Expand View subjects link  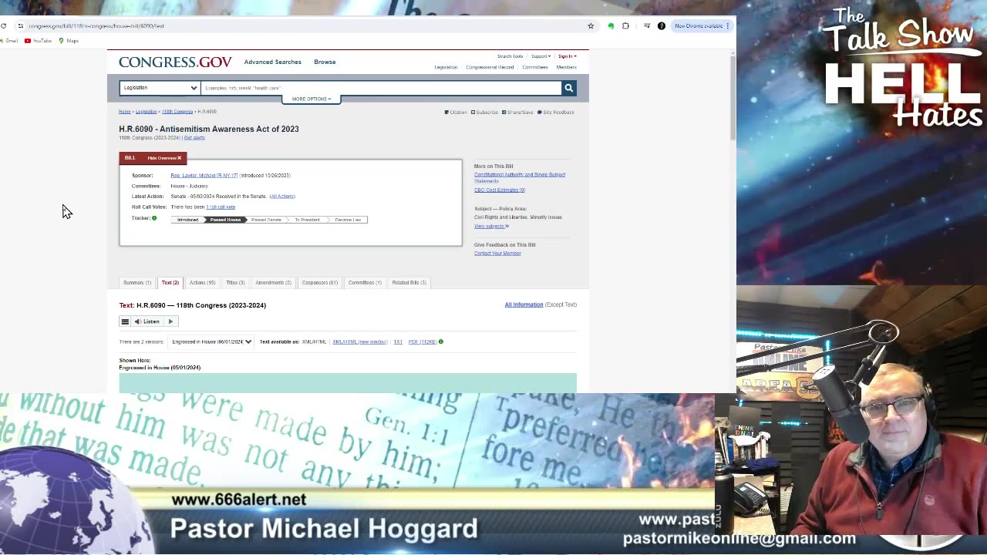(491, 227)
